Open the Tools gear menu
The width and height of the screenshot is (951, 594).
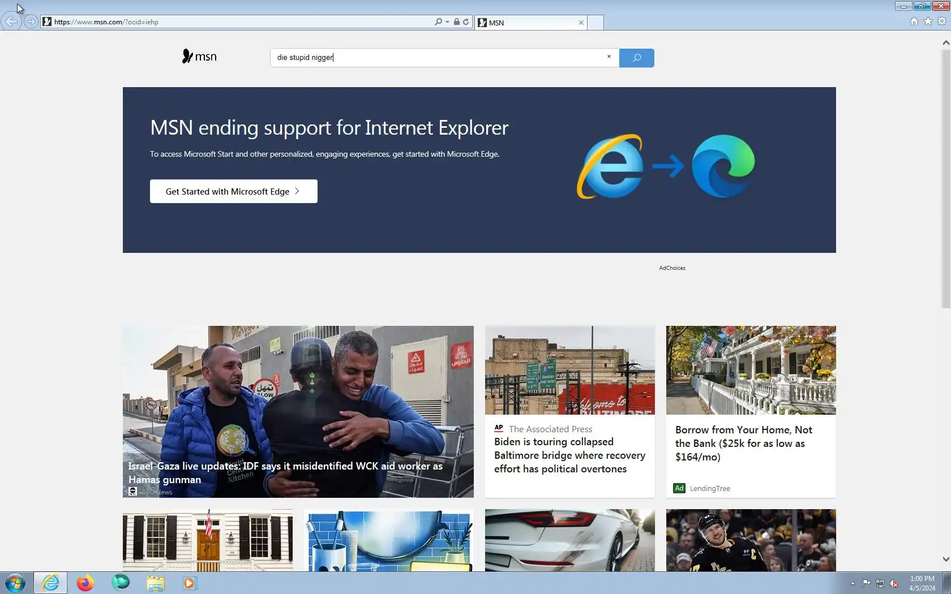[x=942, y=21]
